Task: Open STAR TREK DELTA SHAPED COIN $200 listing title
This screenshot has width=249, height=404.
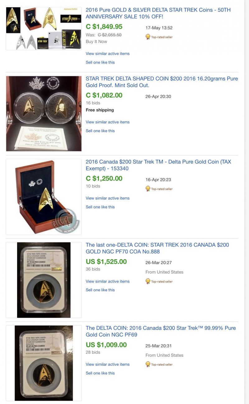Action: pos(162,82)
